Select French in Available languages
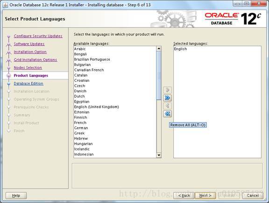This screenshot has height=203, width=269. point(115,123)
